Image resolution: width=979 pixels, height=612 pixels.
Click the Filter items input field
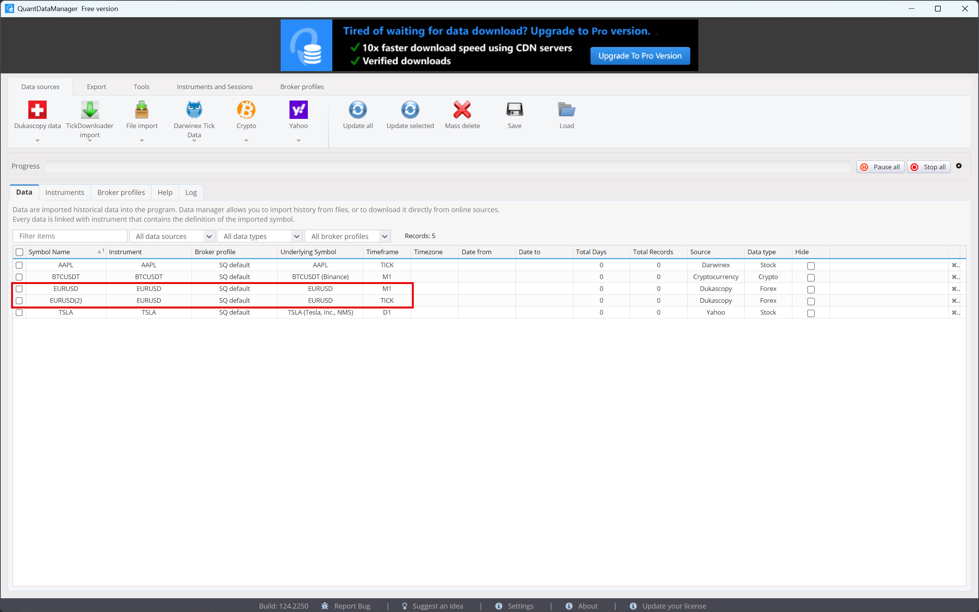[70, 236]
